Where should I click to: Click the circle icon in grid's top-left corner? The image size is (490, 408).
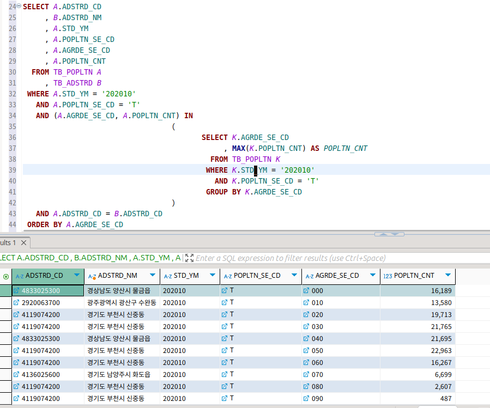click(6, 276)
